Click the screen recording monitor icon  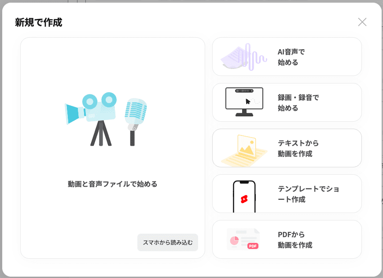(x=244, y=101)
